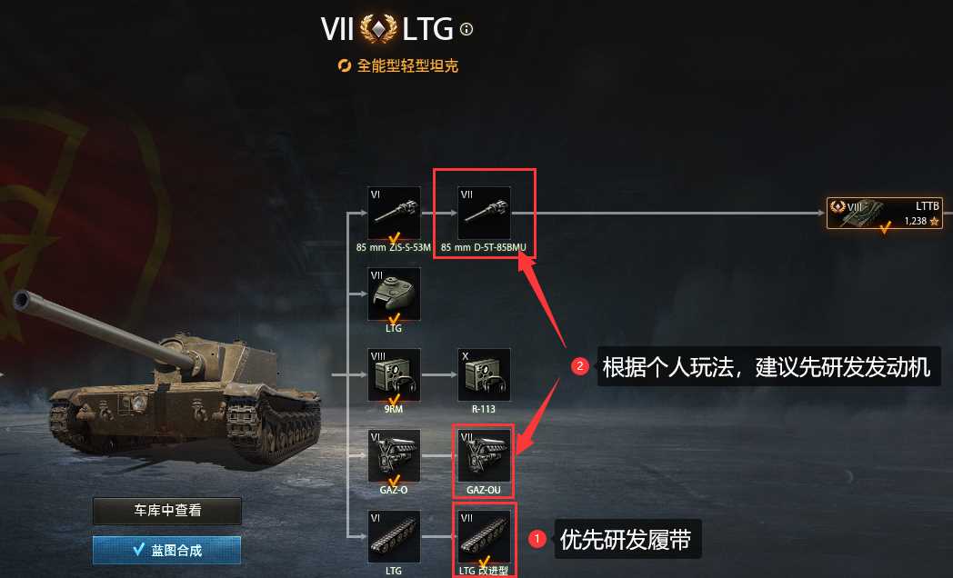Click the 建议先研发发动机 tip label
Image resolution: width=953 pixels, height=578 pixels.
click(x=843, y=367)
